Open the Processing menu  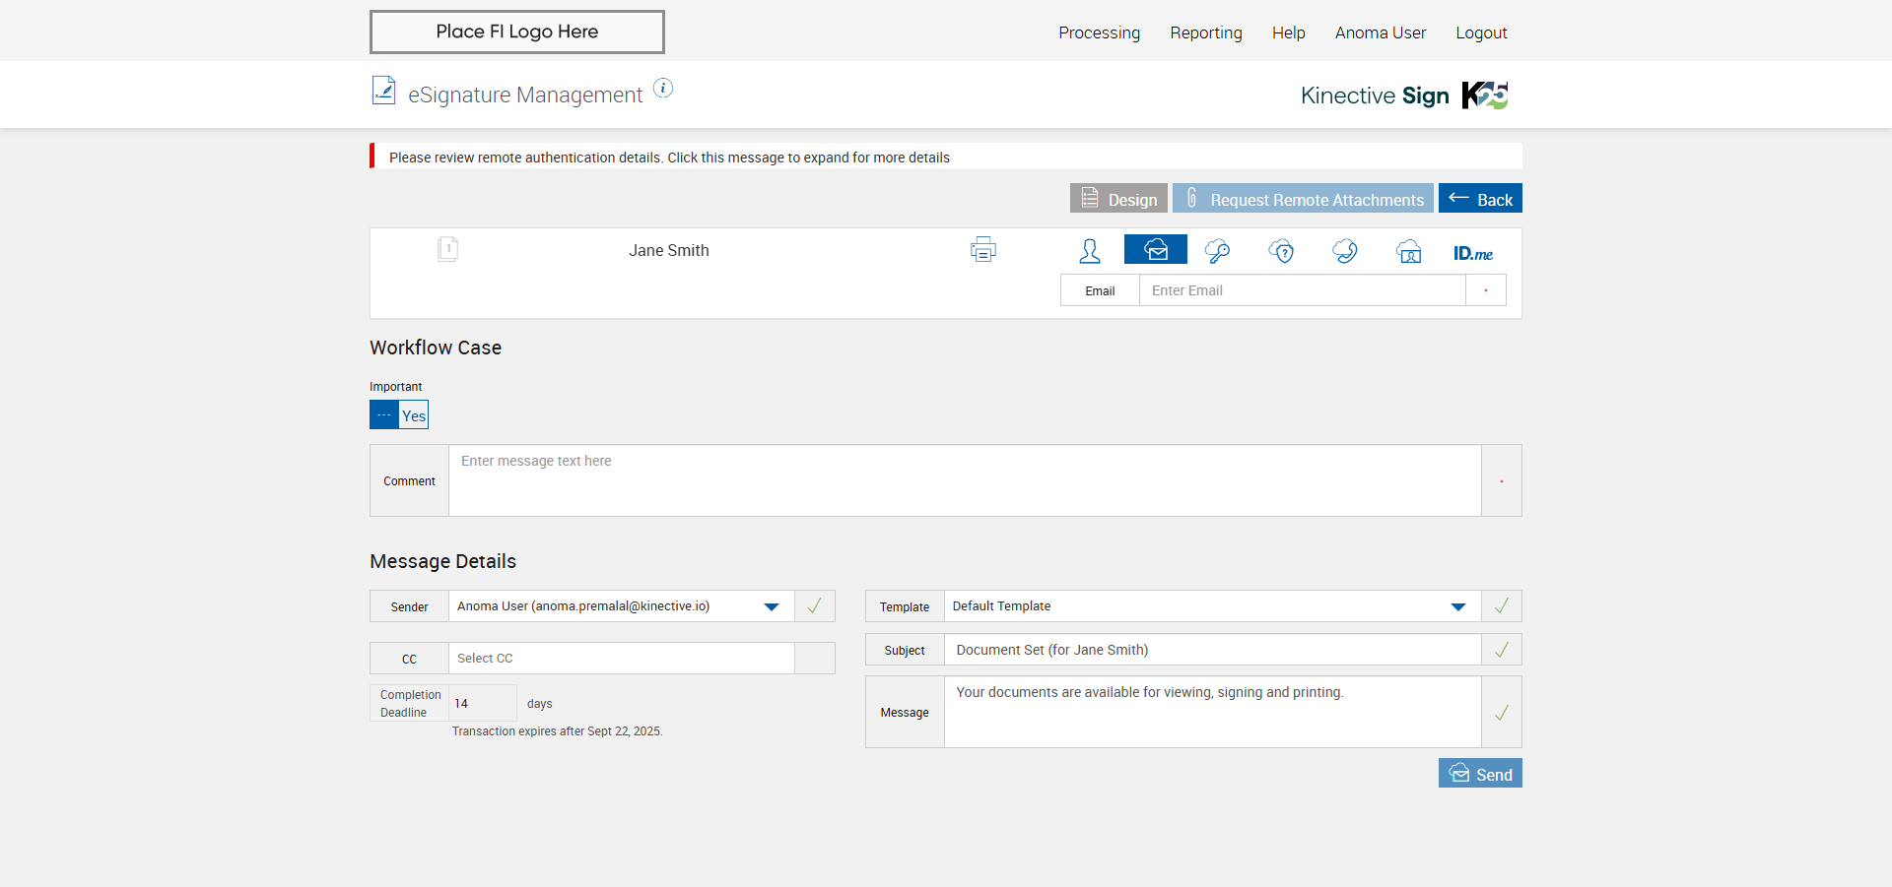(1099, 32)
